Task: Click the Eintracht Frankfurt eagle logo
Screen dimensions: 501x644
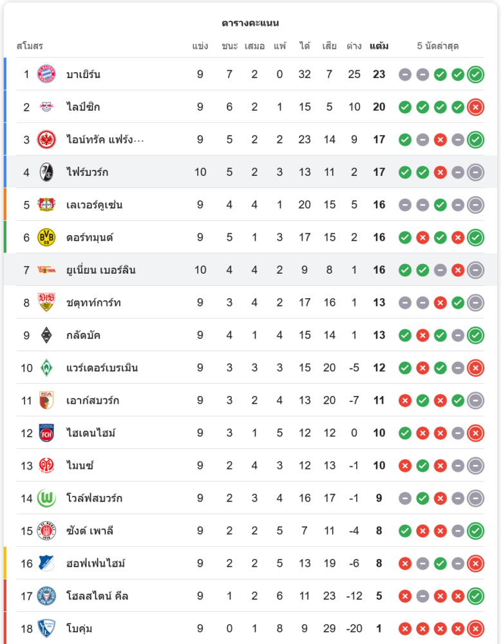Action: (x=46, y=140)
